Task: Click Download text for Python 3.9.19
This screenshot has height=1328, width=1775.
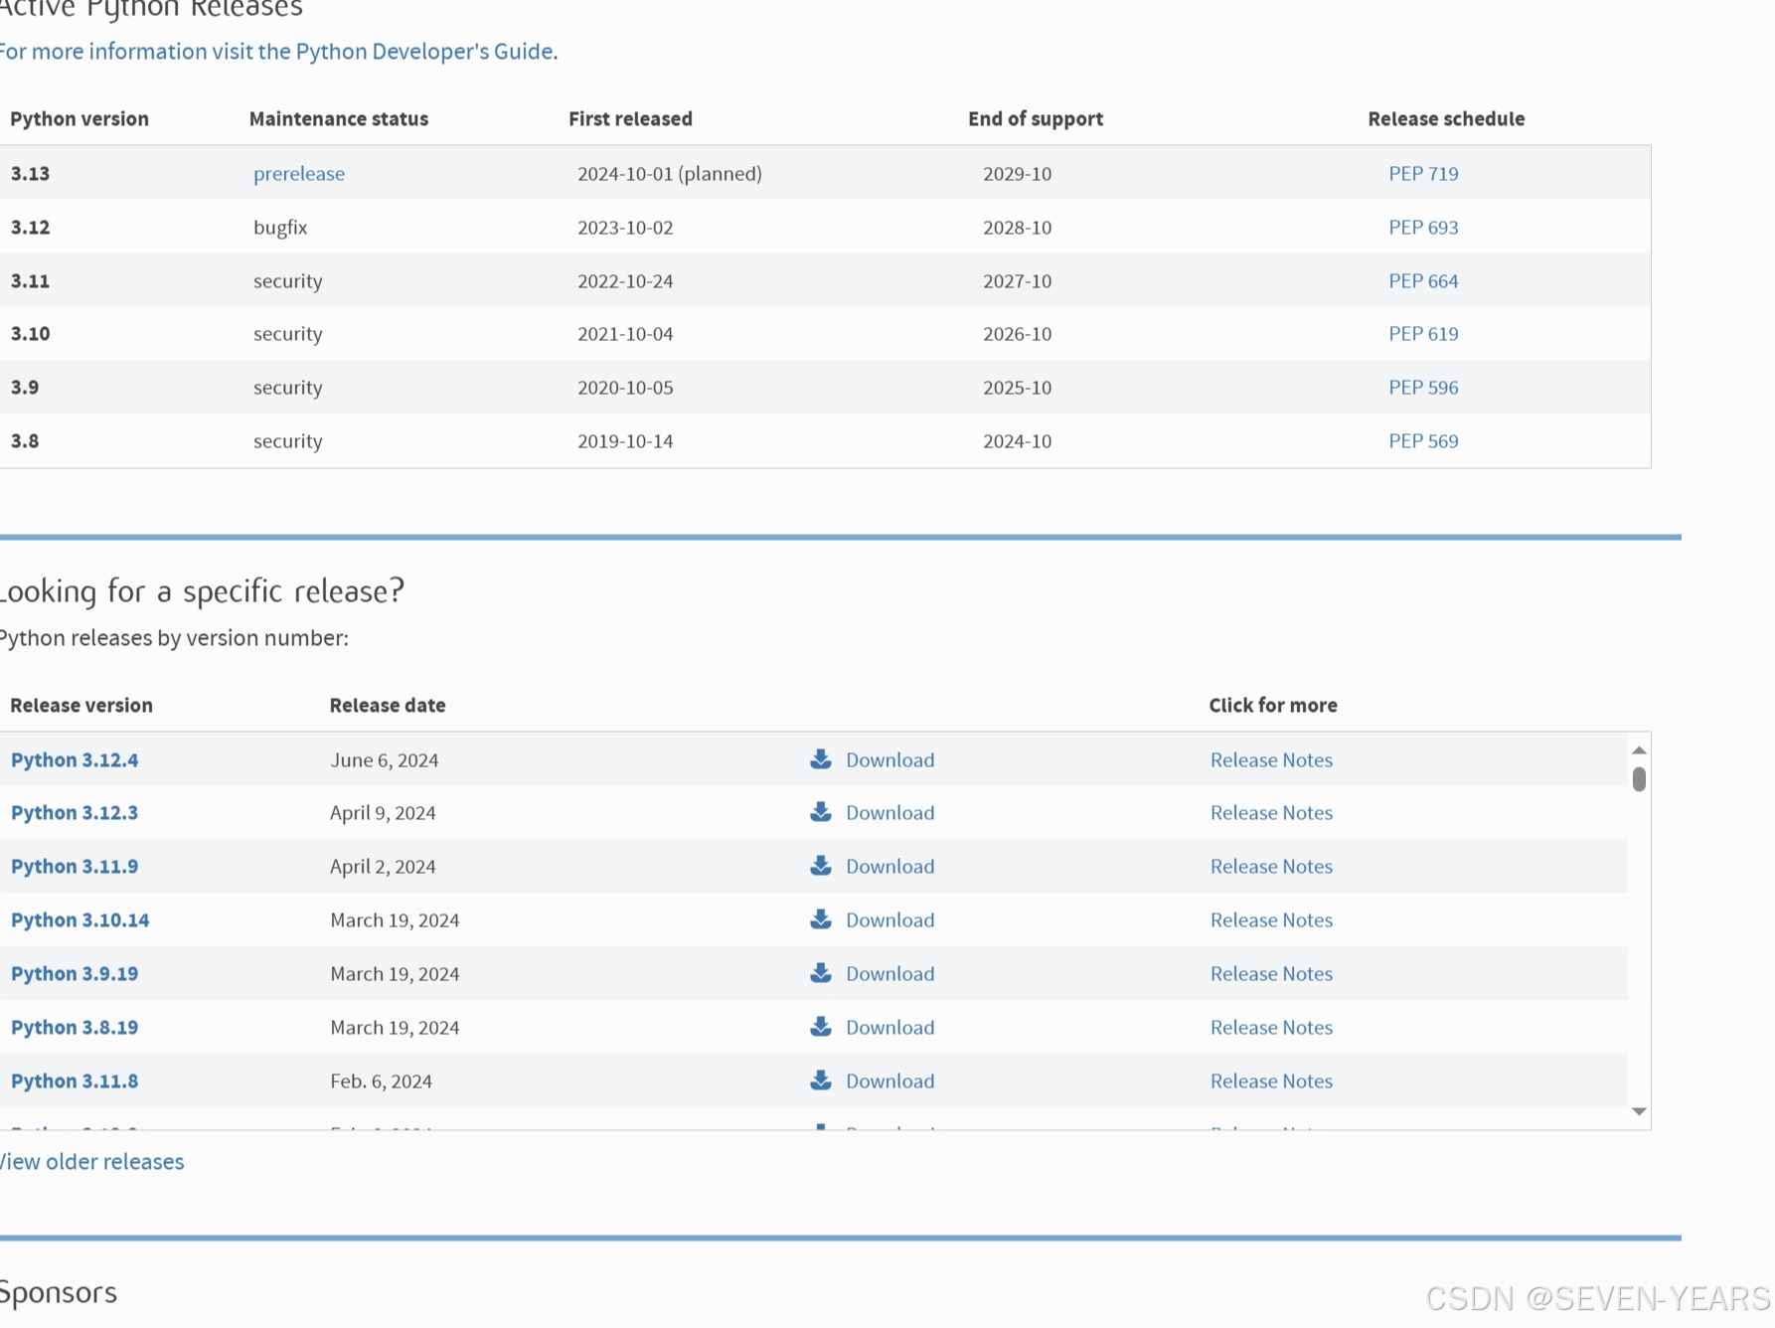Action: tap(890, 973)
